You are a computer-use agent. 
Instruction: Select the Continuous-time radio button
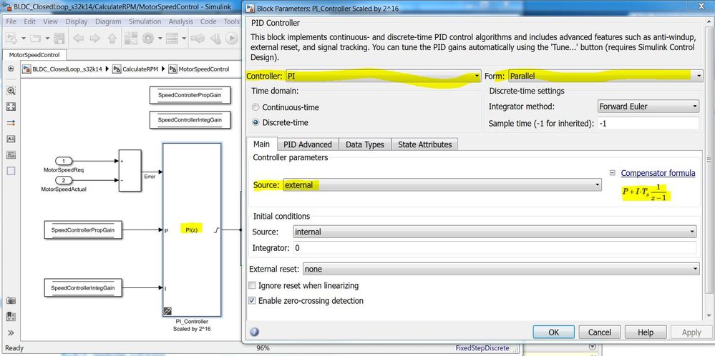pos(256,107)
